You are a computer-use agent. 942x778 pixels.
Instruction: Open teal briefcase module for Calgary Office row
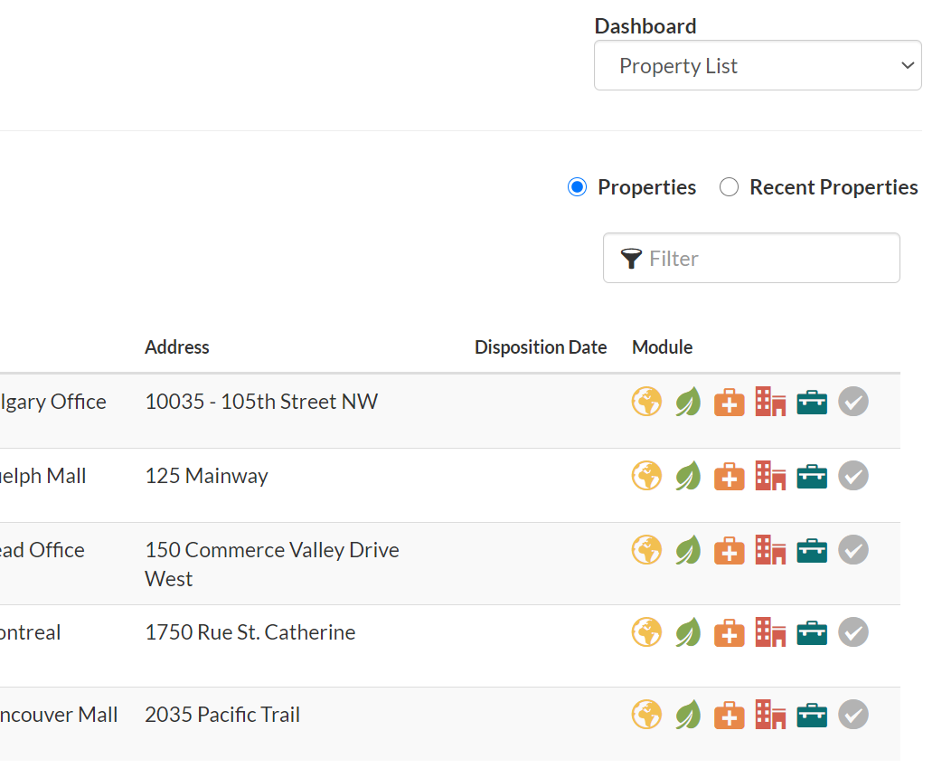(812, 403)
